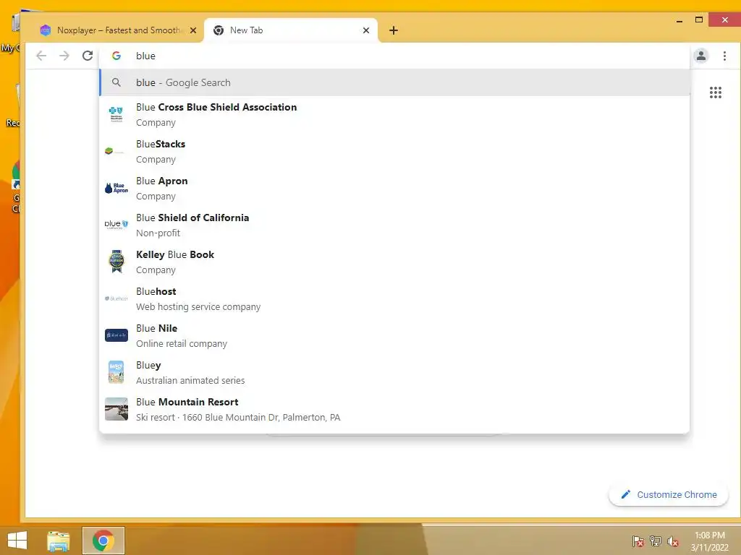Choose Blue Cross Blue Shield Association suggestion
Viewport: 741px width, 555px height.
click(x=394, y=115)
